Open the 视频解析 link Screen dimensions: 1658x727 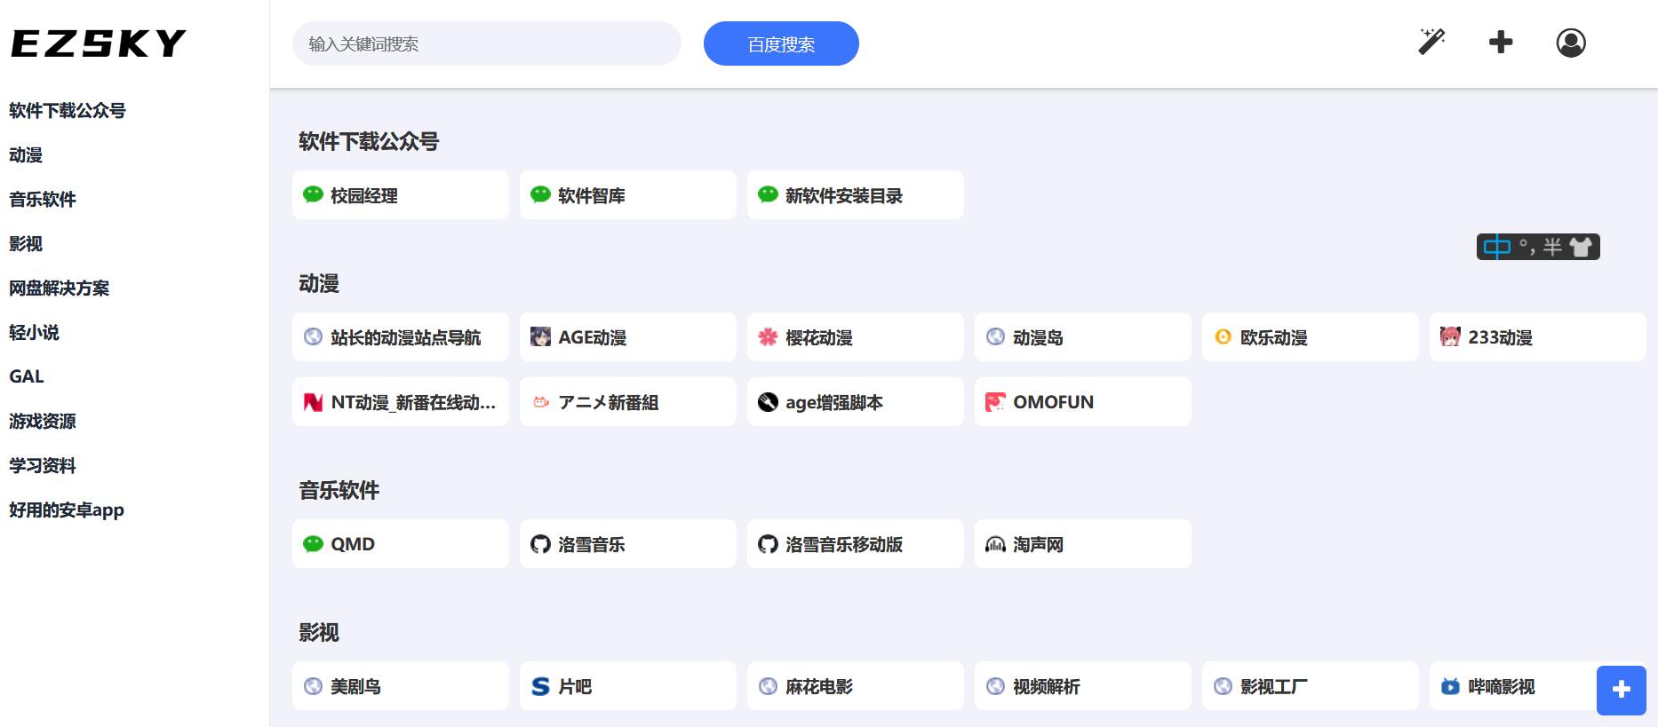[x=1083, y=686]
